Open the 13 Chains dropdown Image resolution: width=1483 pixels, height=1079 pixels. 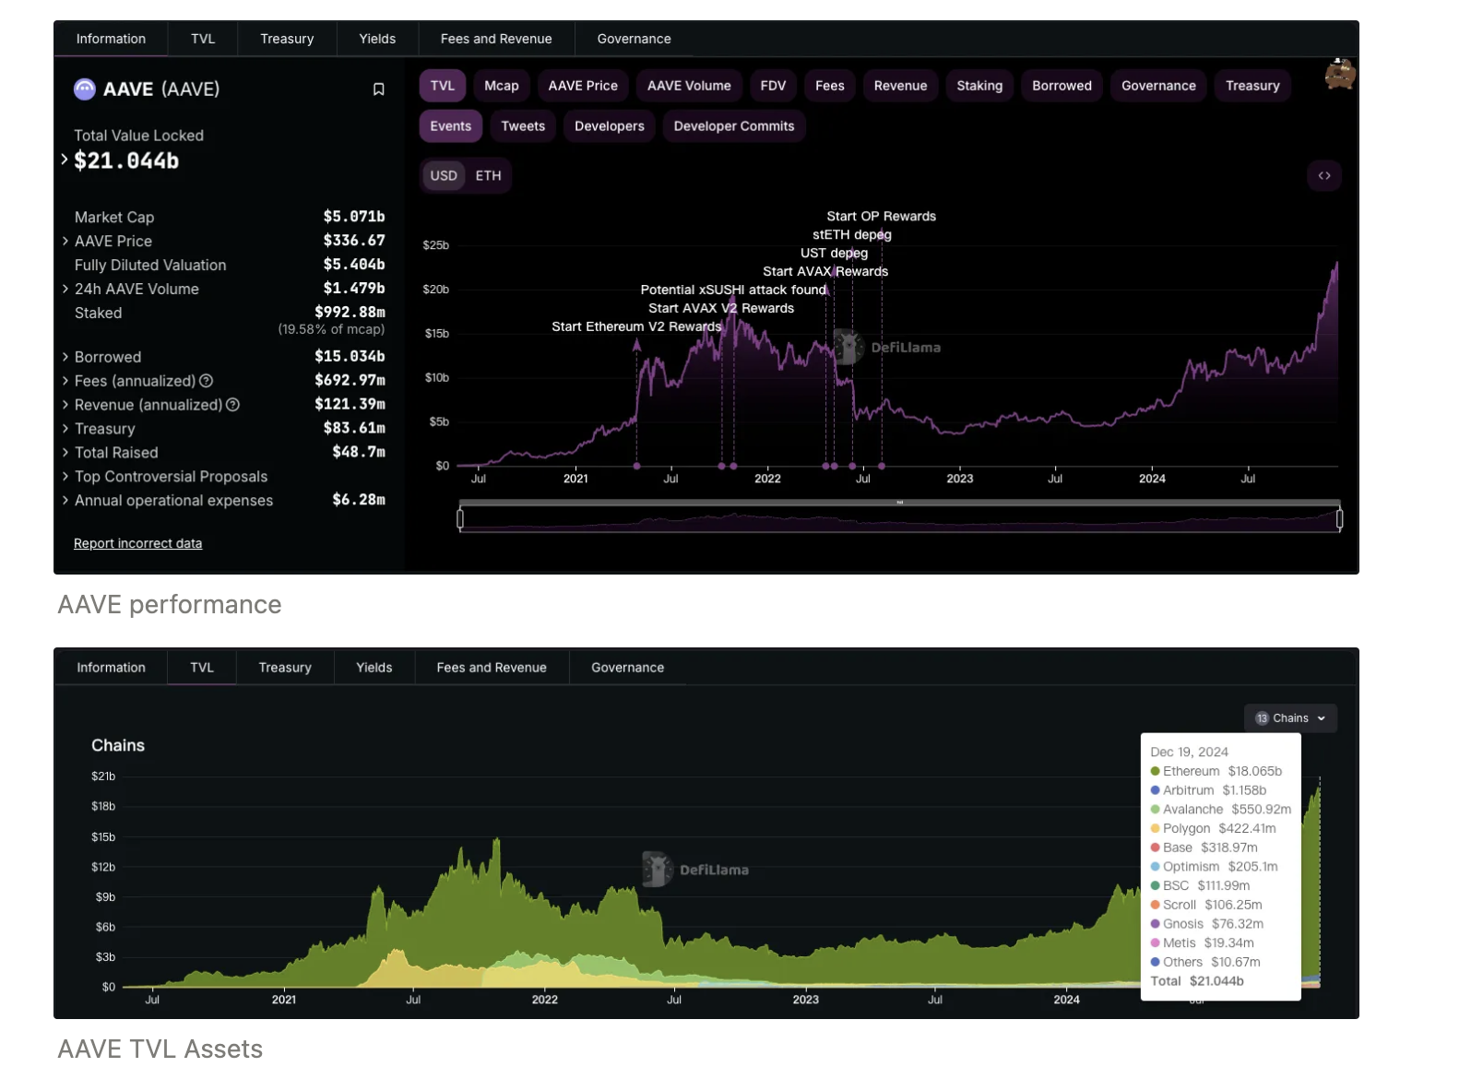coord(1290,718)
